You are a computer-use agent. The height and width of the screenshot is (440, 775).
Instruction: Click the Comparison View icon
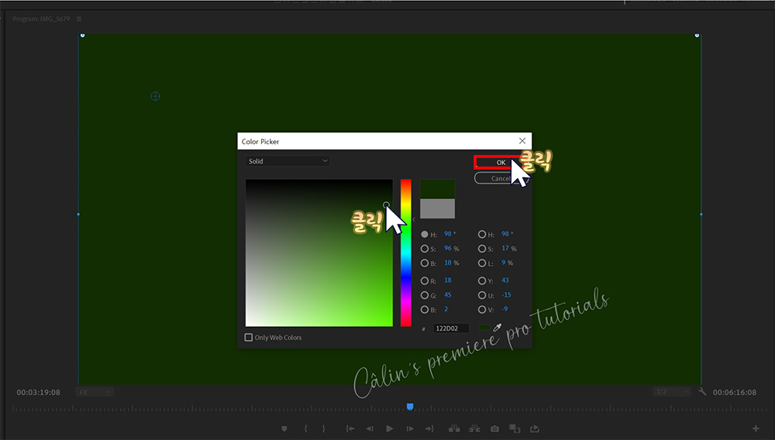pyautogui.click(x=515, y=428)
